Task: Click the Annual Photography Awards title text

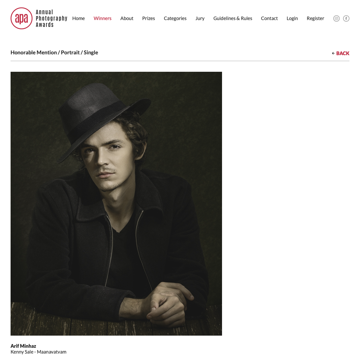Action: 52,18
